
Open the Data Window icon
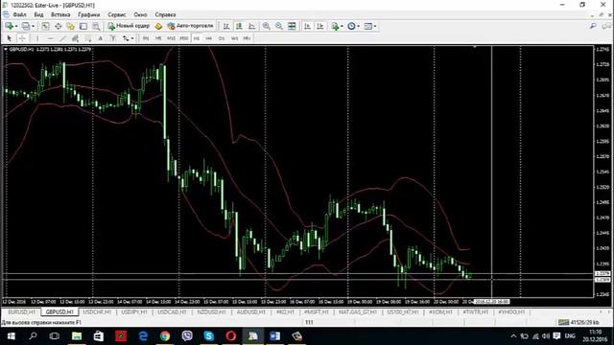(58, 26)
